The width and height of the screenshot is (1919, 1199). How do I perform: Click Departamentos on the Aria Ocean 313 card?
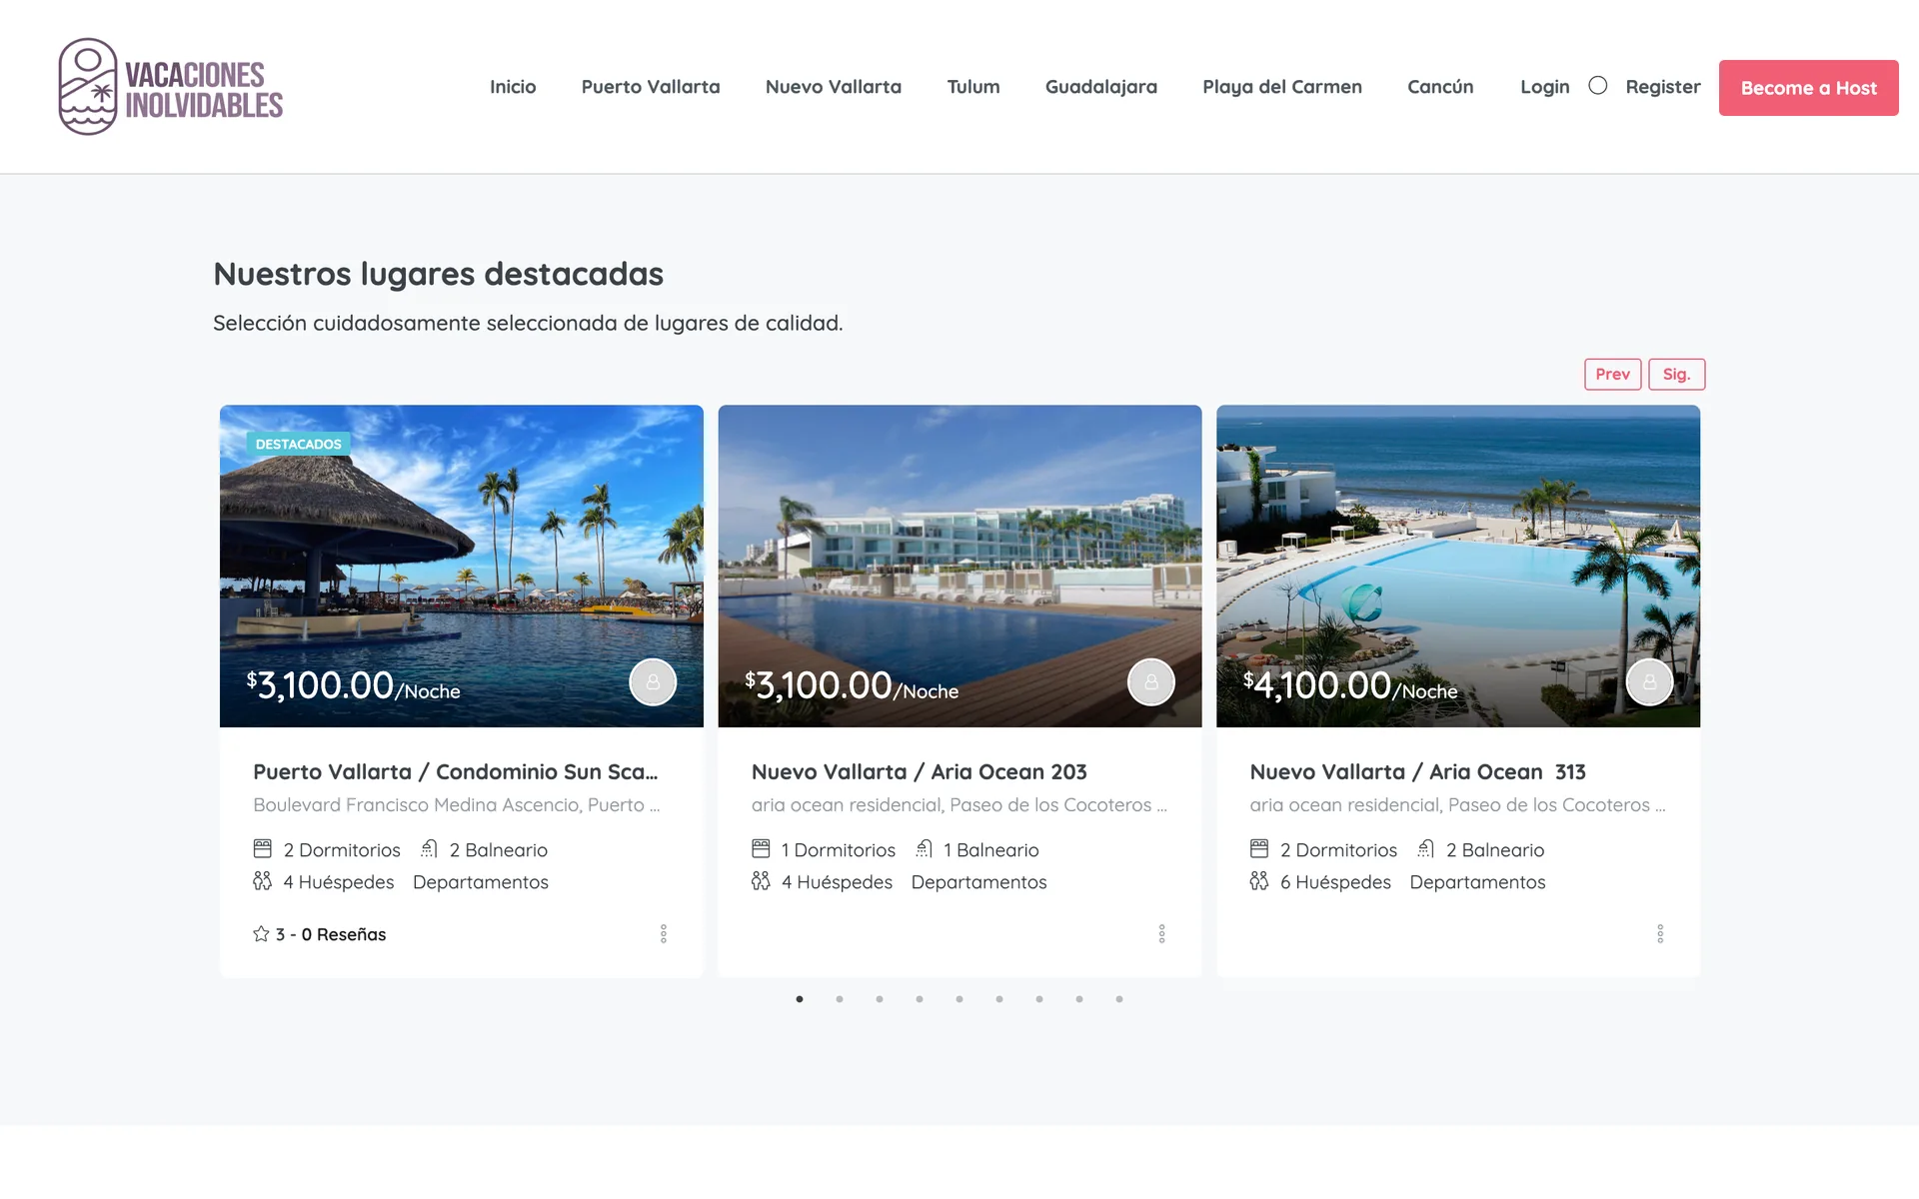(1478, 882)
